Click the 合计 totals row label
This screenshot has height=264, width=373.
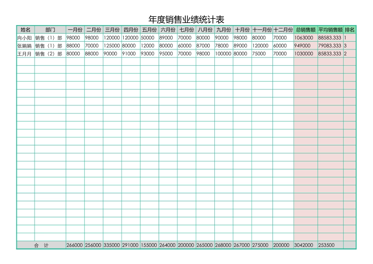pos(41,246)
